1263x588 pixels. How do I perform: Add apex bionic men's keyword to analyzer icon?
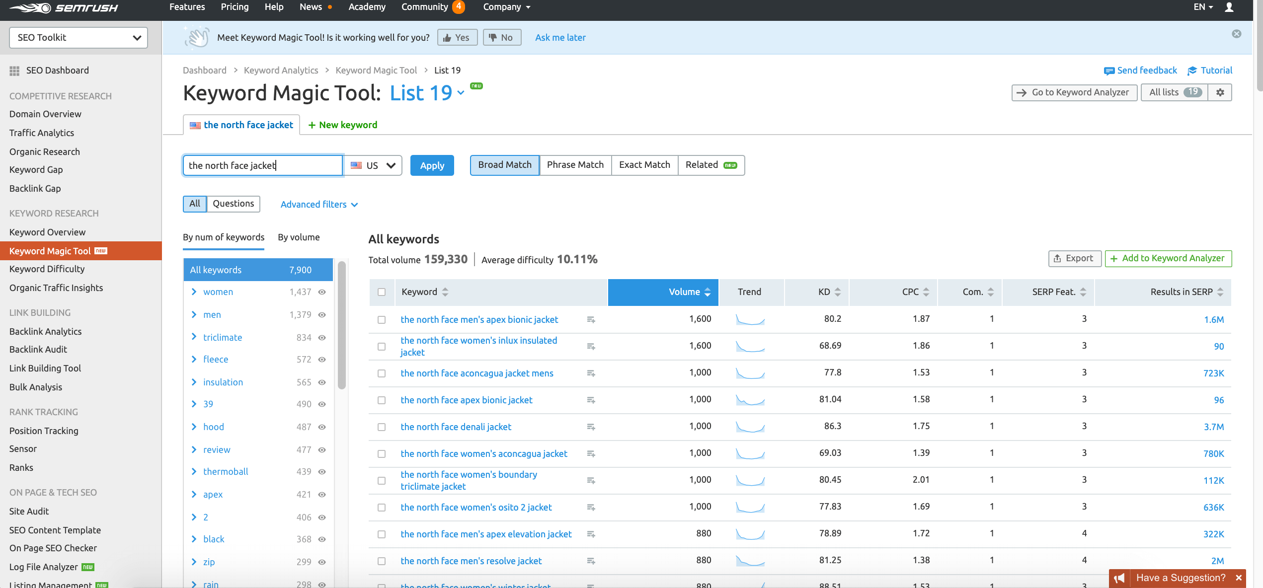pos(591,320)
